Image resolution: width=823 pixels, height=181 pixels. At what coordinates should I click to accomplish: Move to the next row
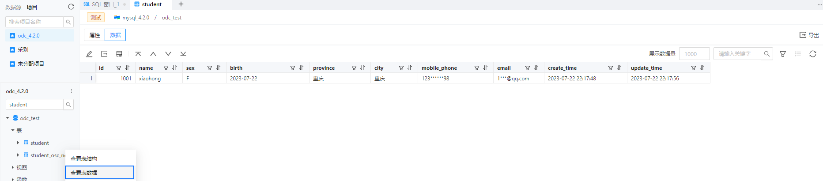(168, 54)
